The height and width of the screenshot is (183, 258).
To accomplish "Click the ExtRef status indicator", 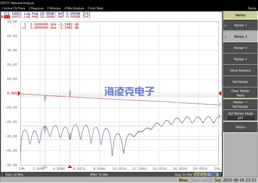I will pyautogui.click(x=207, y=180).
